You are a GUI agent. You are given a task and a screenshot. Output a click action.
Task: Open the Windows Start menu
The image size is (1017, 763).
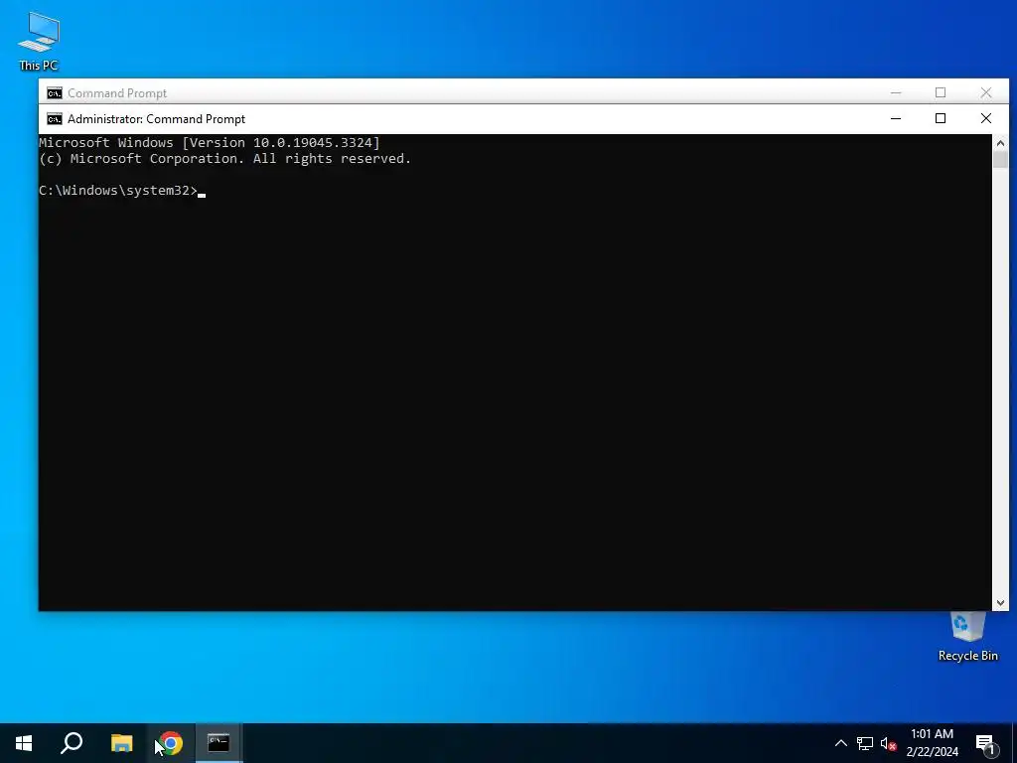click(24, 743)
